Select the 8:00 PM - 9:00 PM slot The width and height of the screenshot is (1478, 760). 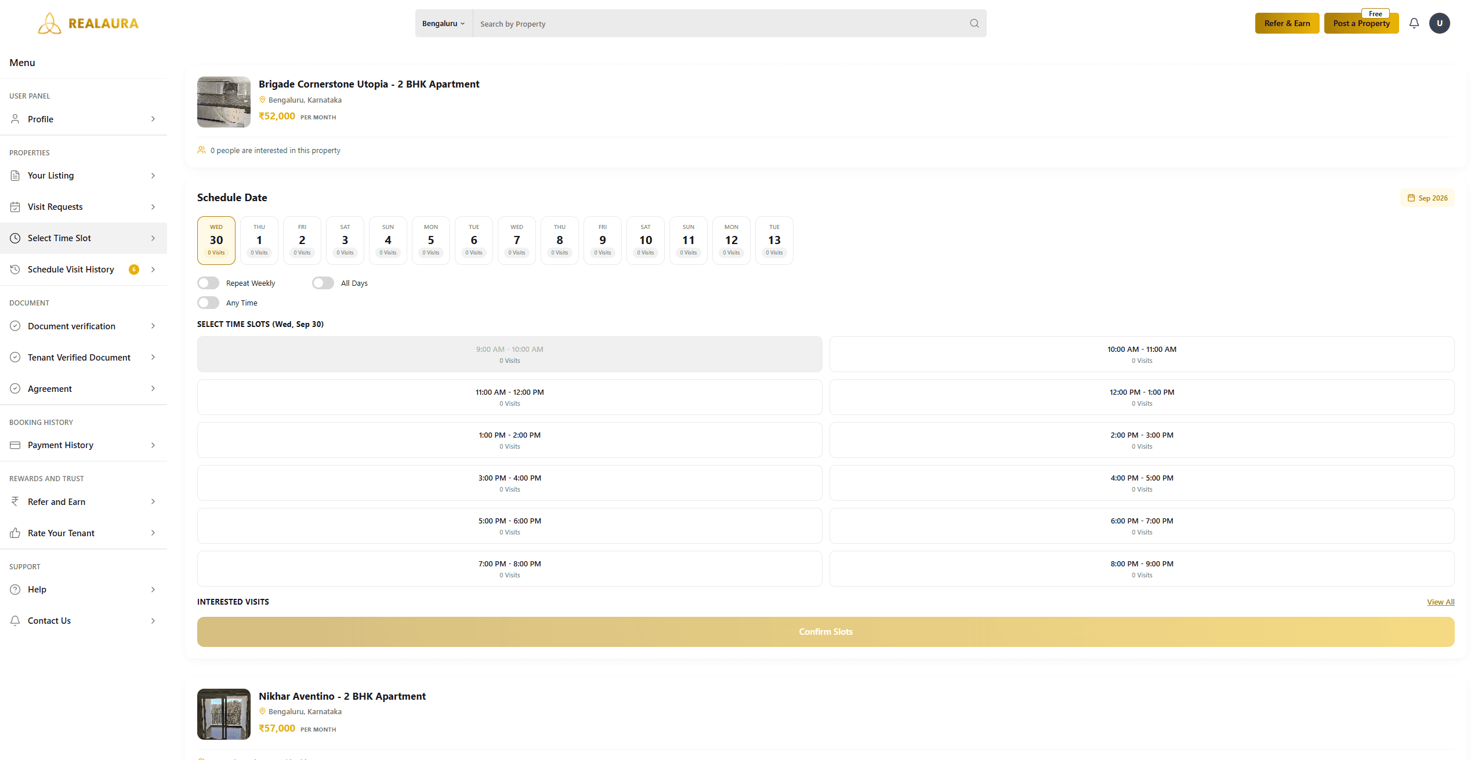[1142, 569]
